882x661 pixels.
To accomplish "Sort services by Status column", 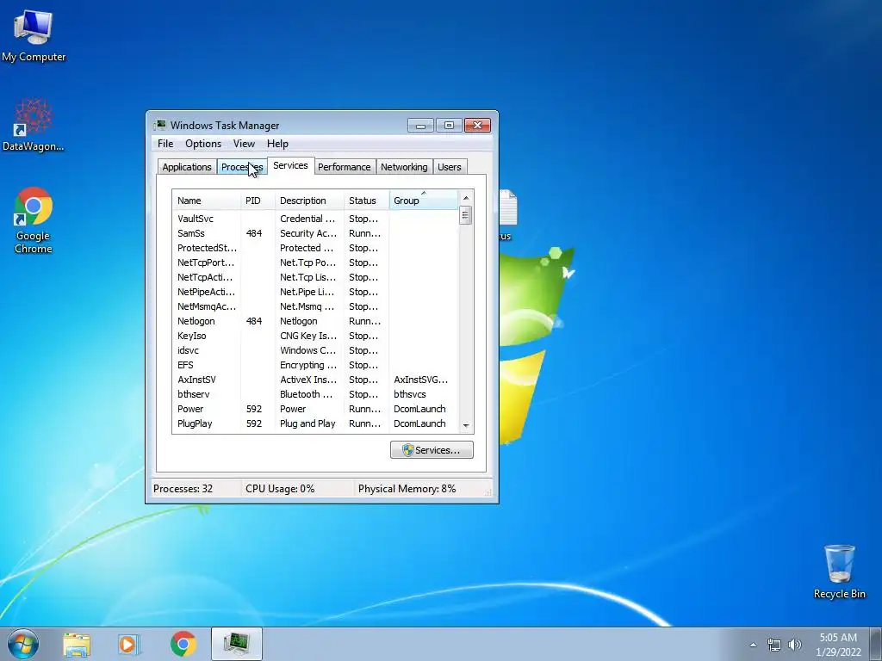I will 366,201.
